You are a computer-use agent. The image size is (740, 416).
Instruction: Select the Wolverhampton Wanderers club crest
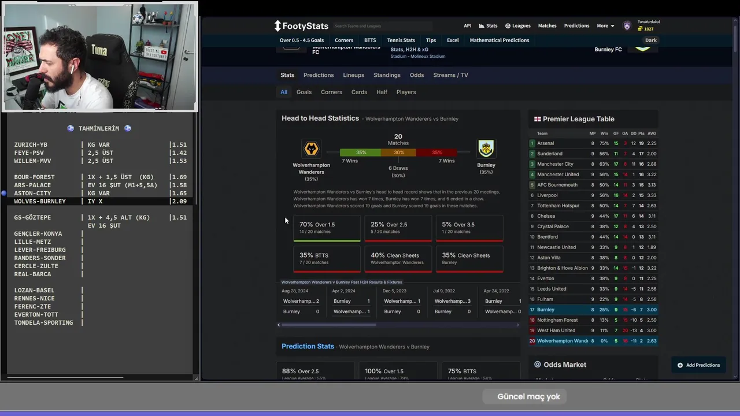click(x=311, y=149)
